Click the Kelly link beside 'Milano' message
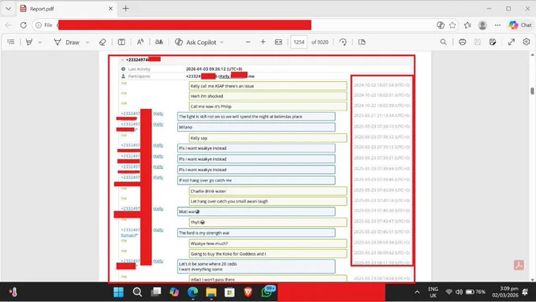This screenshot has height=302, width=536. click(158, 124)
